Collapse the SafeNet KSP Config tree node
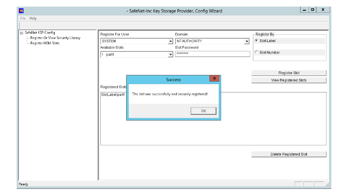 (x=21, y=33)
